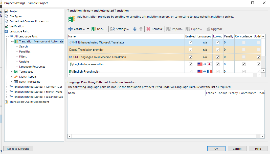Image resolution: width=270 pixels, height=154 pixels.
Task: Open the Use dropdown arrow
Action: tap(106, 29)
